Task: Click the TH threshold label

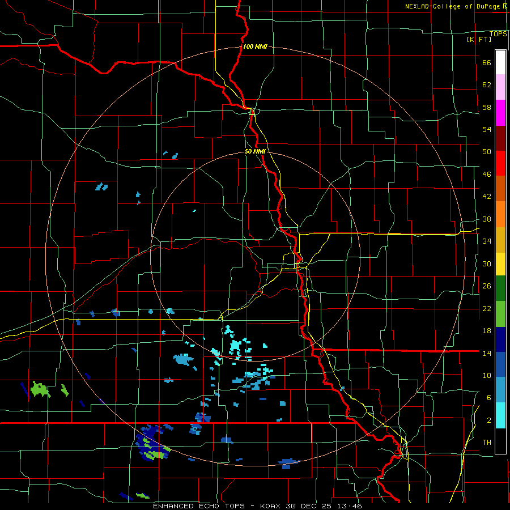Action: click(487, 443)
